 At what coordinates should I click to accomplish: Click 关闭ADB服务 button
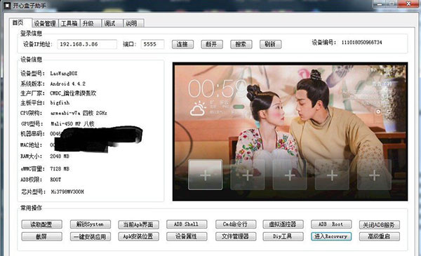380,224
